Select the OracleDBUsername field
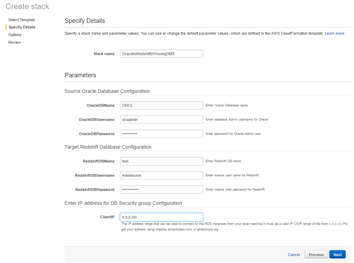 (x=161, y=119)
